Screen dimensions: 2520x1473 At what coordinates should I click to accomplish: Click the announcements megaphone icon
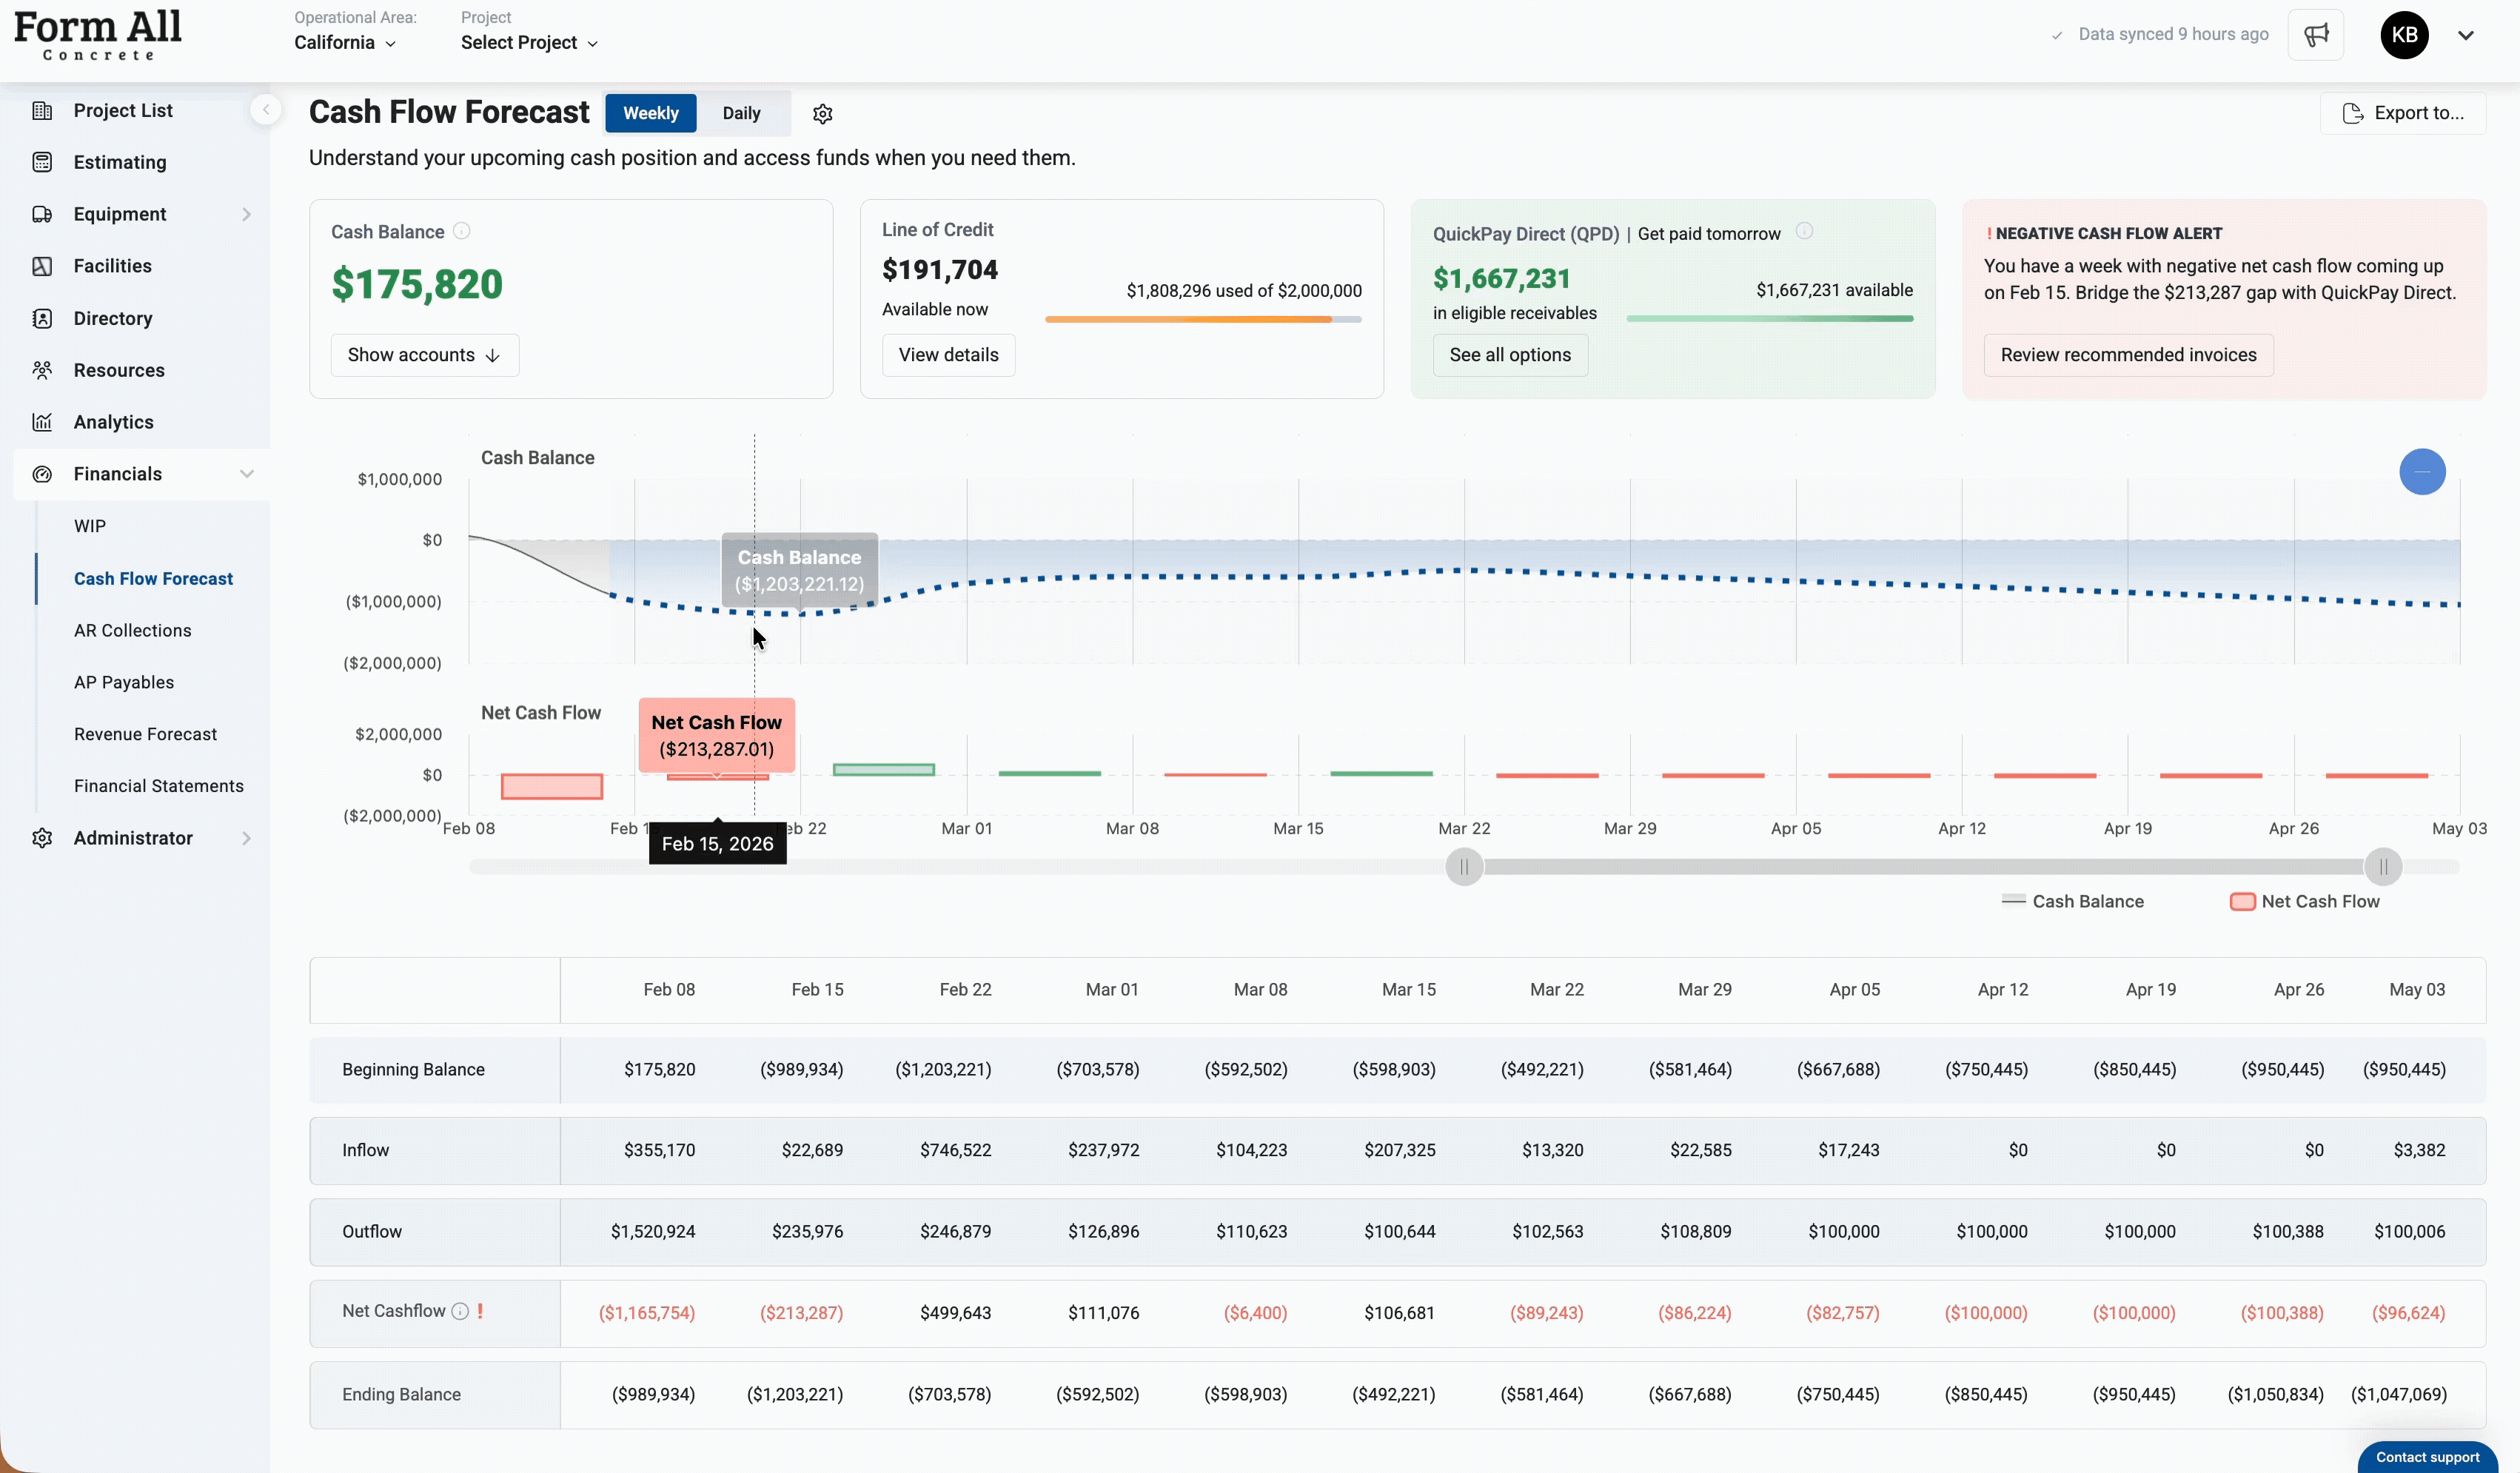pos(2315,35)
